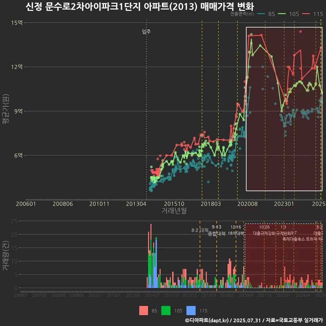Click the 자료=국토교통부 실거래가 footer text
Image resolution: width=326 pixels, height=326 pixels.
pyautogui.click(x=294, y=320)
